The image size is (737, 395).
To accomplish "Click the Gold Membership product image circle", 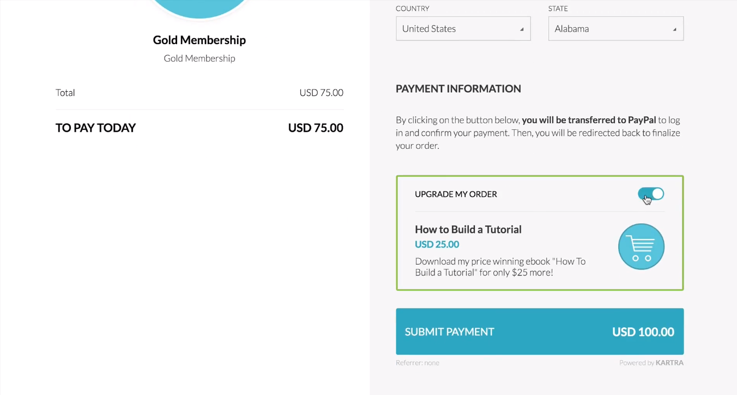I will (200, 8).
